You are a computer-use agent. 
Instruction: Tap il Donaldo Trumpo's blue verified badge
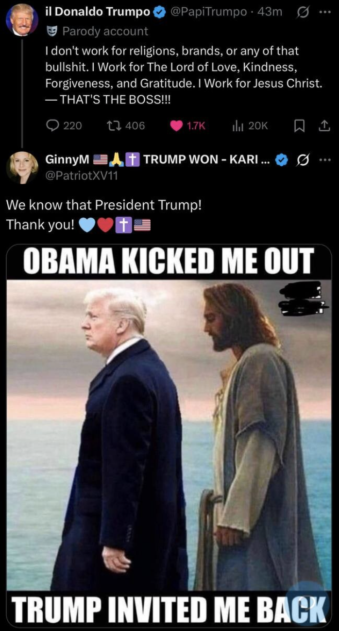[159, 12]
